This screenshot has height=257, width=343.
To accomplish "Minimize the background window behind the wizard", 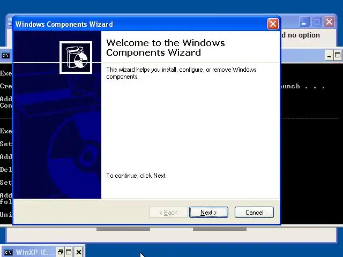I will pyautogui.click(x=304, y=22).
